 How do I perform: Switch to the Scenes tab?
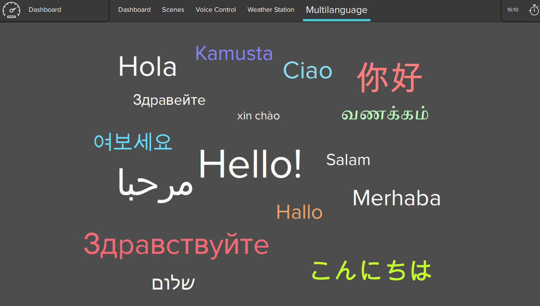(x=173, y=10)
